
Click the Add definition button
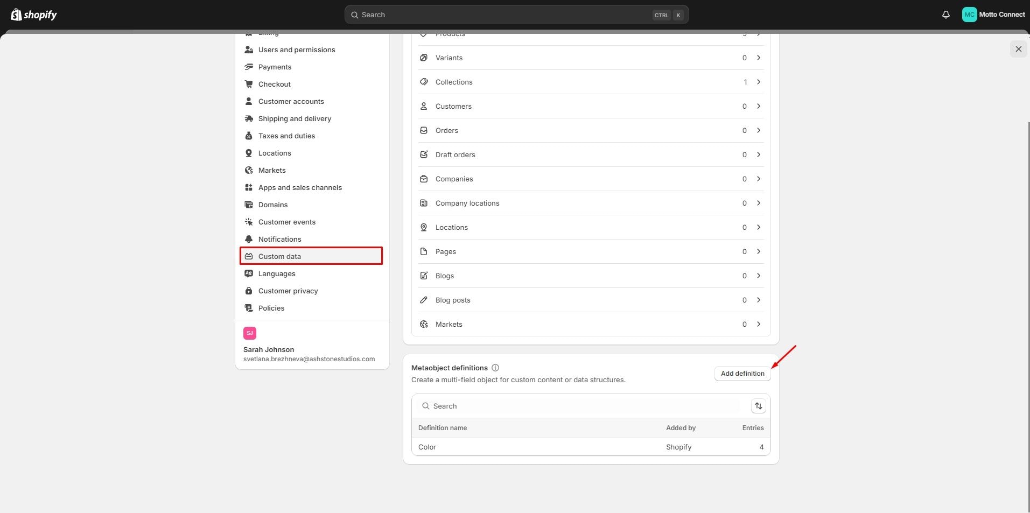pyautogui.click(x=742, y=373)
